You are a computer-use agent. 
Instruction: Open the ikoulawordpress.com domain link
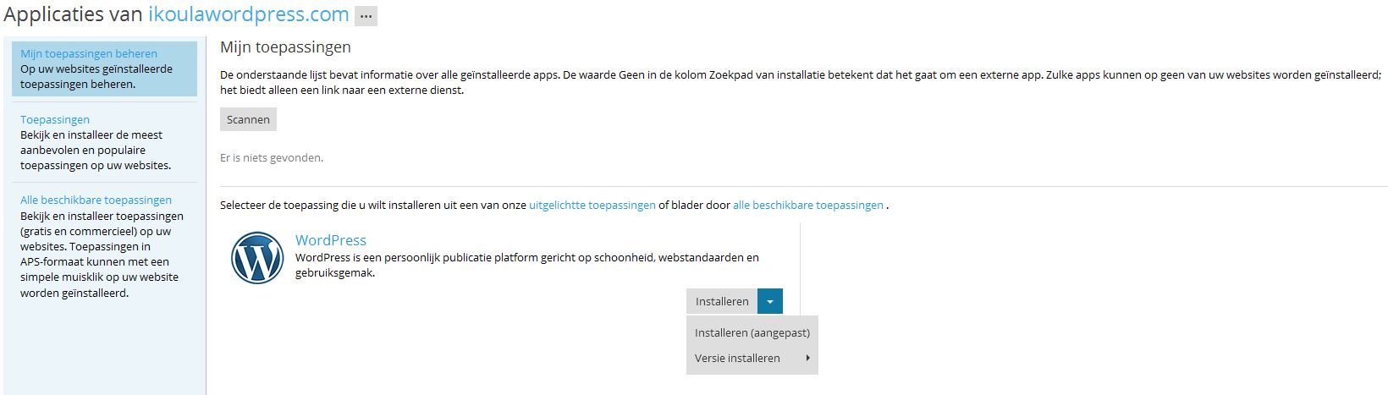click(x=249, y=14)
